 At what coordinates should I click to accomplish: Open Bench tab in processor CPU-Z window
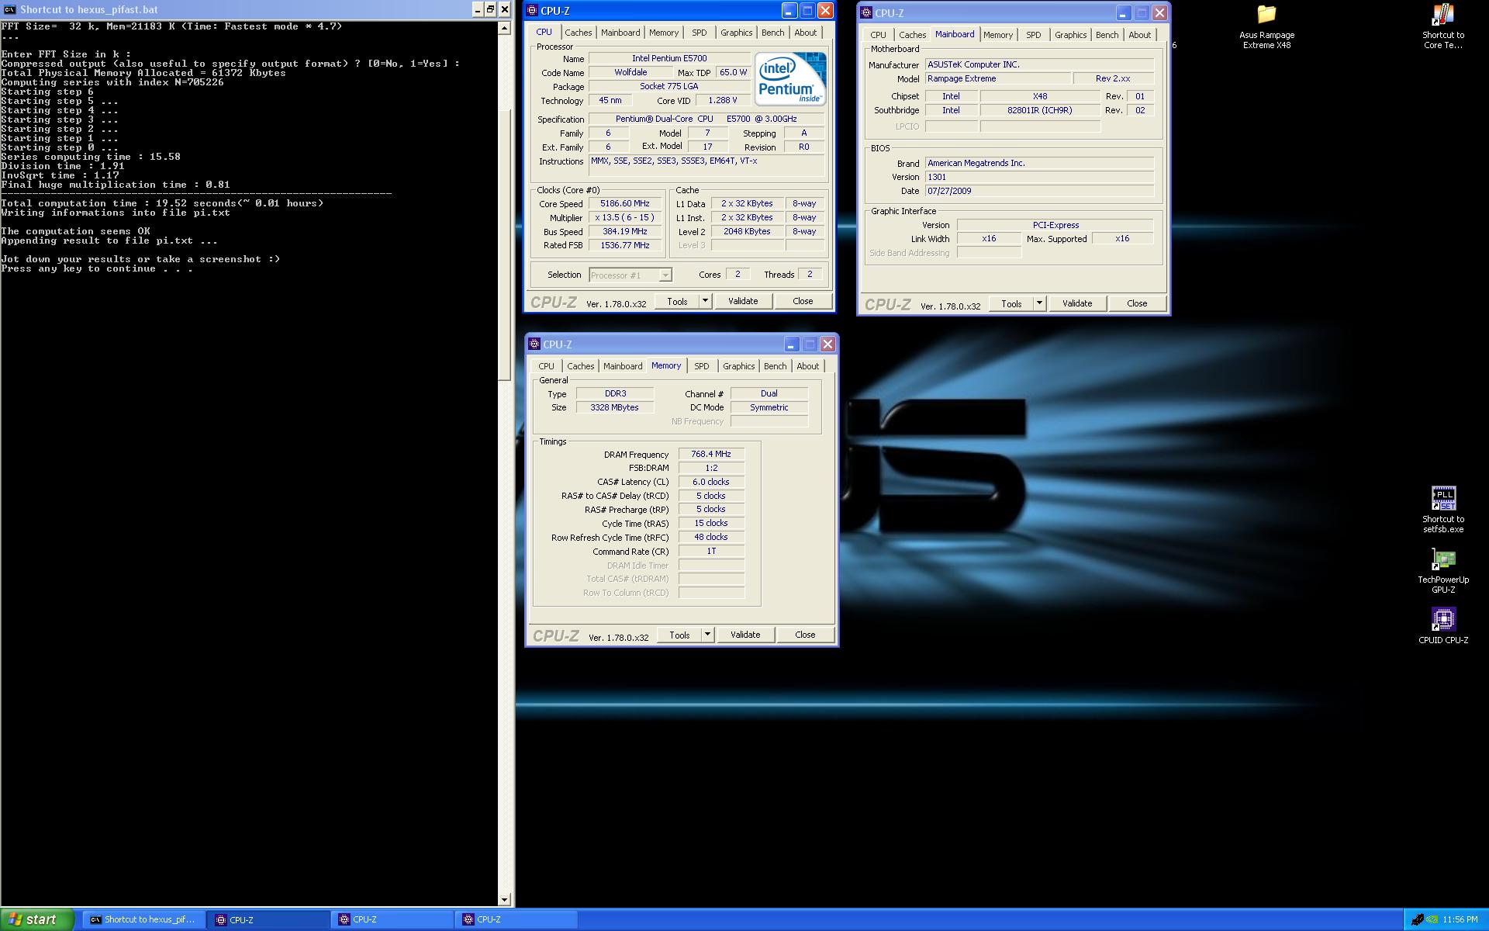[x=772, y=33]
